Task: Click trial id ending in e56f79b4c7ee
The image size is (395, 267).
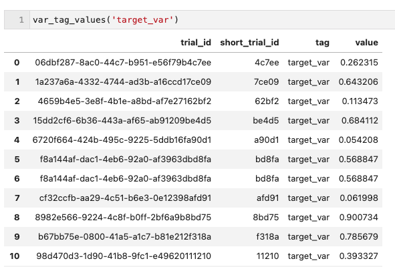Action: pyautogui.click(x=123, y=62)
